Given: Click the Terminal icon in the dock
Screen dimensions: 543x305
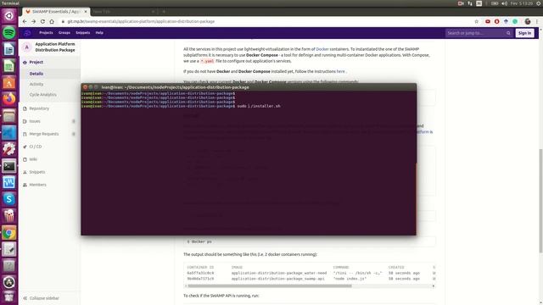Looking at the screenshot, I should [x=9, y=166].
